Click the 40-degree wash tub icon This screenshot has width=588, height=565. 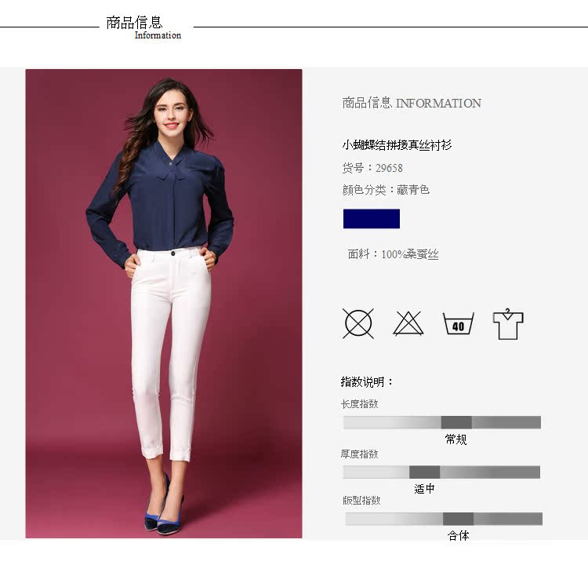[459, 323]
